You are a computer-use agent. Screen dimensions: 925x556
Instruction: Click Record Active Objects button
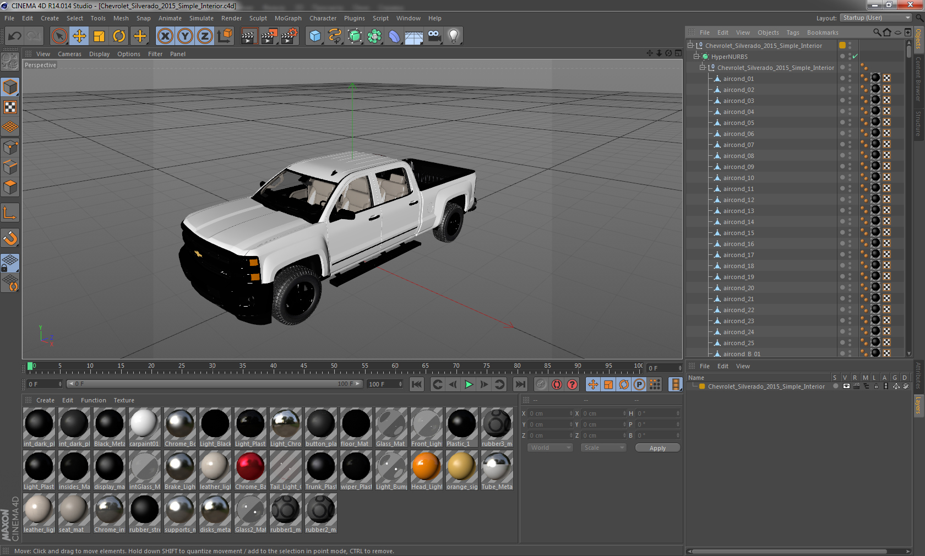point(541,384)
